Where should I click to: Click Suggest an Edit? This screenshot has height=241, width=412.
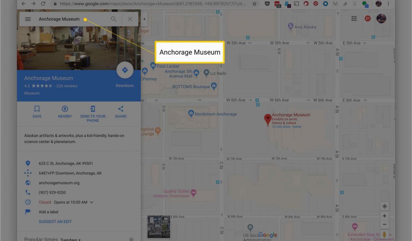click(55, 222)
